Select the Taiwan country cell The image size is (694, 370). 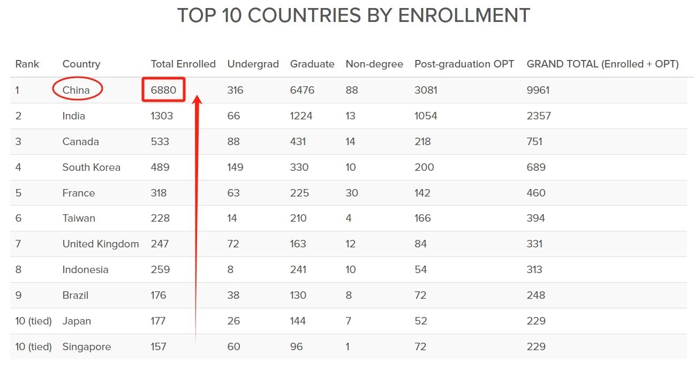click(x=79, y=218)
